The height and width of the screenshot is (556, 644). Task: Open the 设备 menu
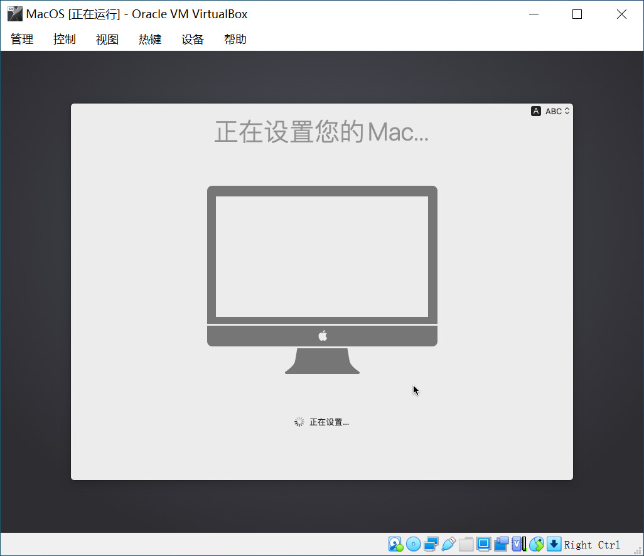click(193, 40)
